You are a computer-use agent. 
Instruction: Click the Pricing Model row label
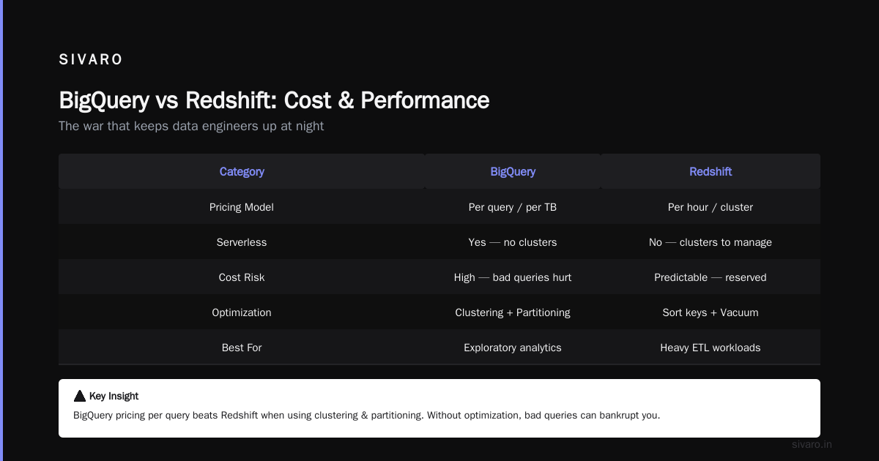tap(242, 207)
